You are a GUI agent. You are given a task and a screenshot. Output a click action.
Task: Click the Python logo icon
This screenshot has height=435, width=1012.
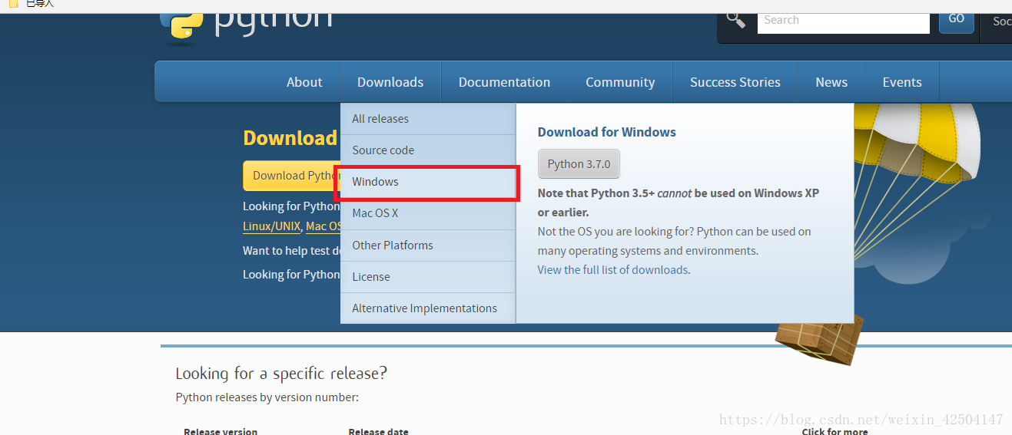[x=181, y=28]
